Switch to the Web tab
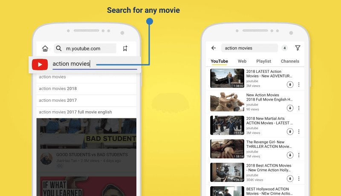 click(x=242, y=61)
